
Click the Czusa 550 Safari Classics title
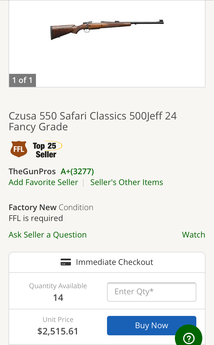coord(93,121)
